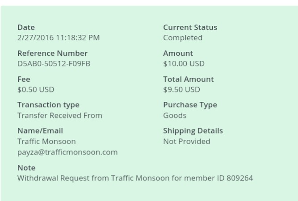
Task: Click the $9.50 USD total value
Action: (x=181, y=89)
